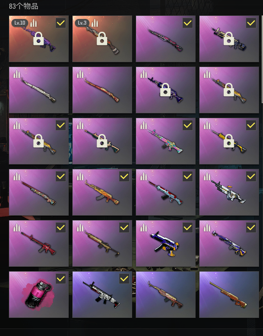Select the rainbow pastel M16 skin
263x336 pixels.
[166, 141]
